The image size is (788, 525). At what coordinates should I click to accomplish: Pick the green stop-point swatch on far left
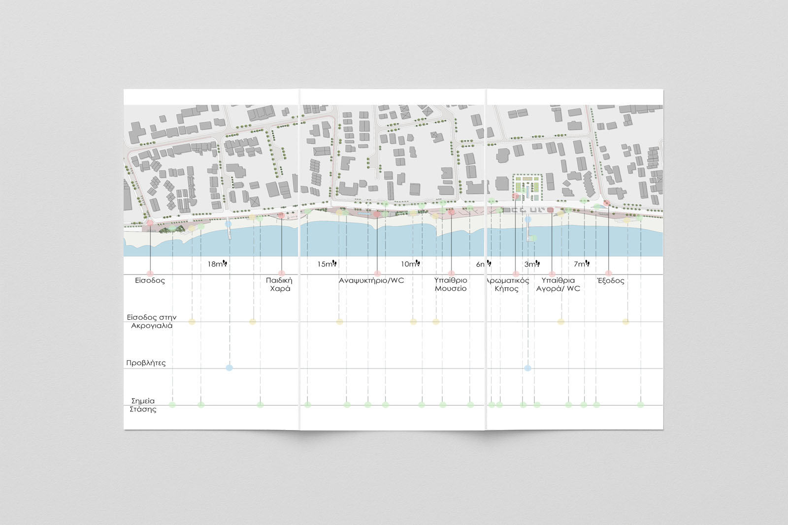click(172, 404)
